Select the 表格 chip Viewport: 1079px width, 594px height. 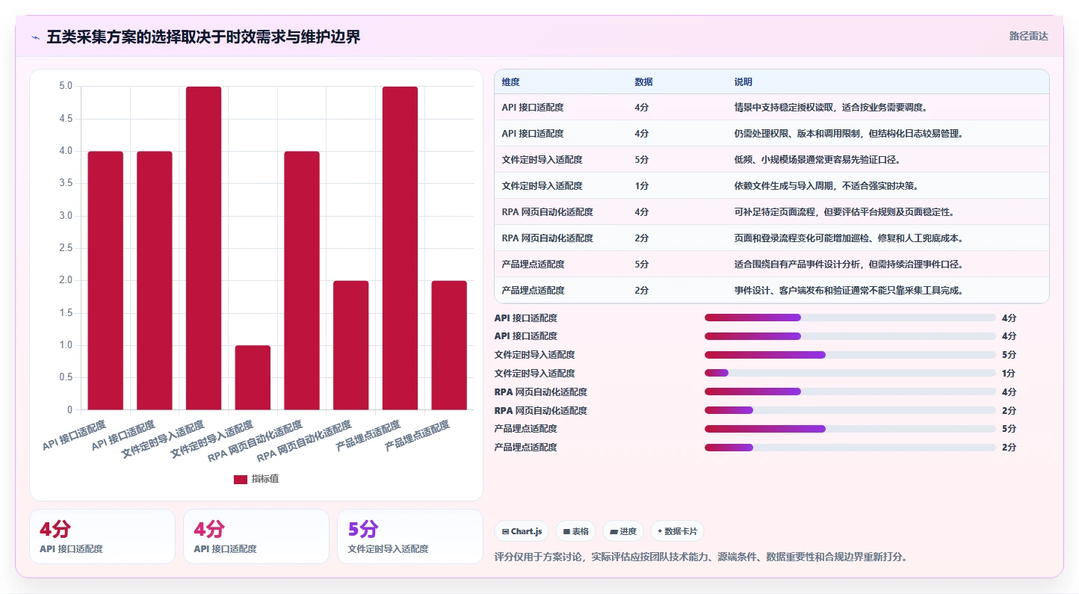tap(575, 531)
